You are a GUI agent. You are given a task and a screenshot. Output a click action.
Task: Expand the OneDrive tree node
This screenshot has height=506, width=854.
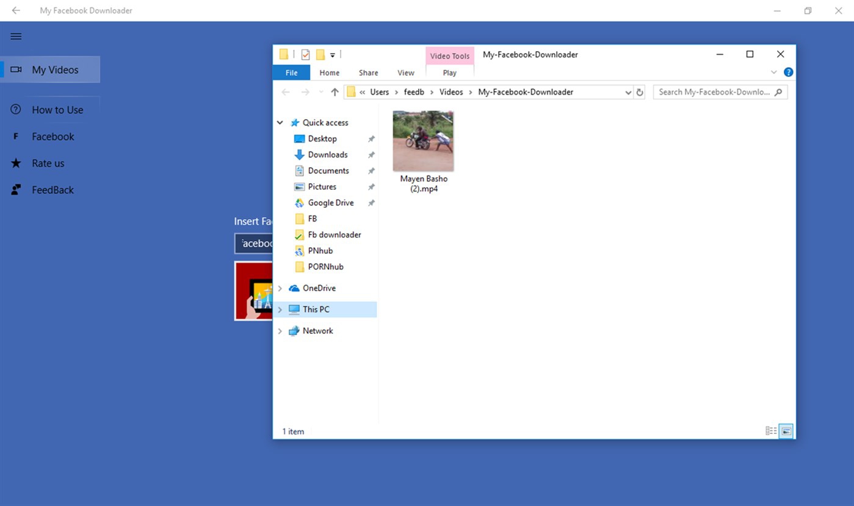click(x=280, y=288)
